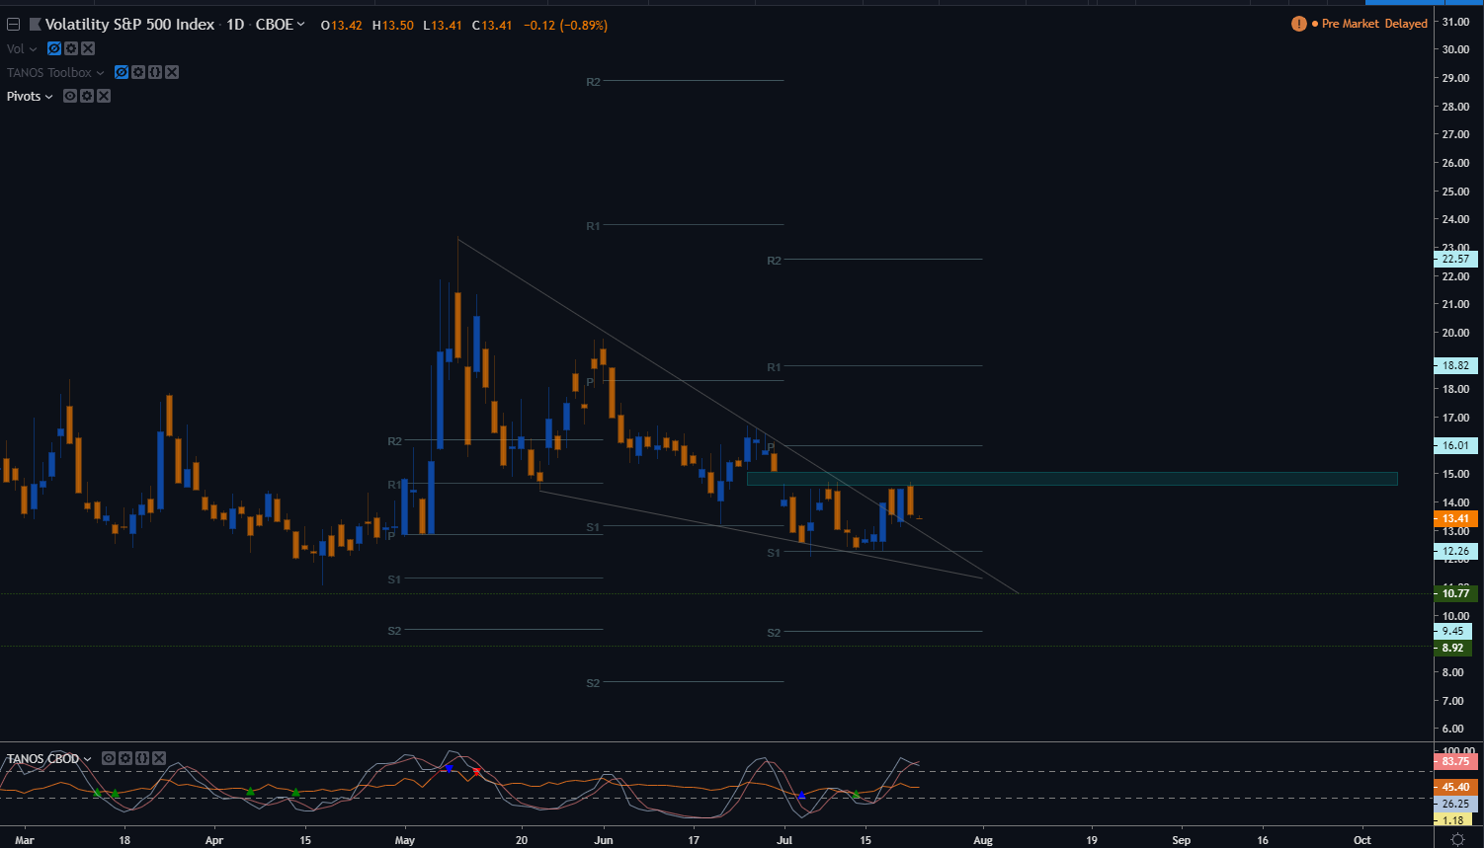Expand the TANOS CBOD dropdown

click(88, 759)
